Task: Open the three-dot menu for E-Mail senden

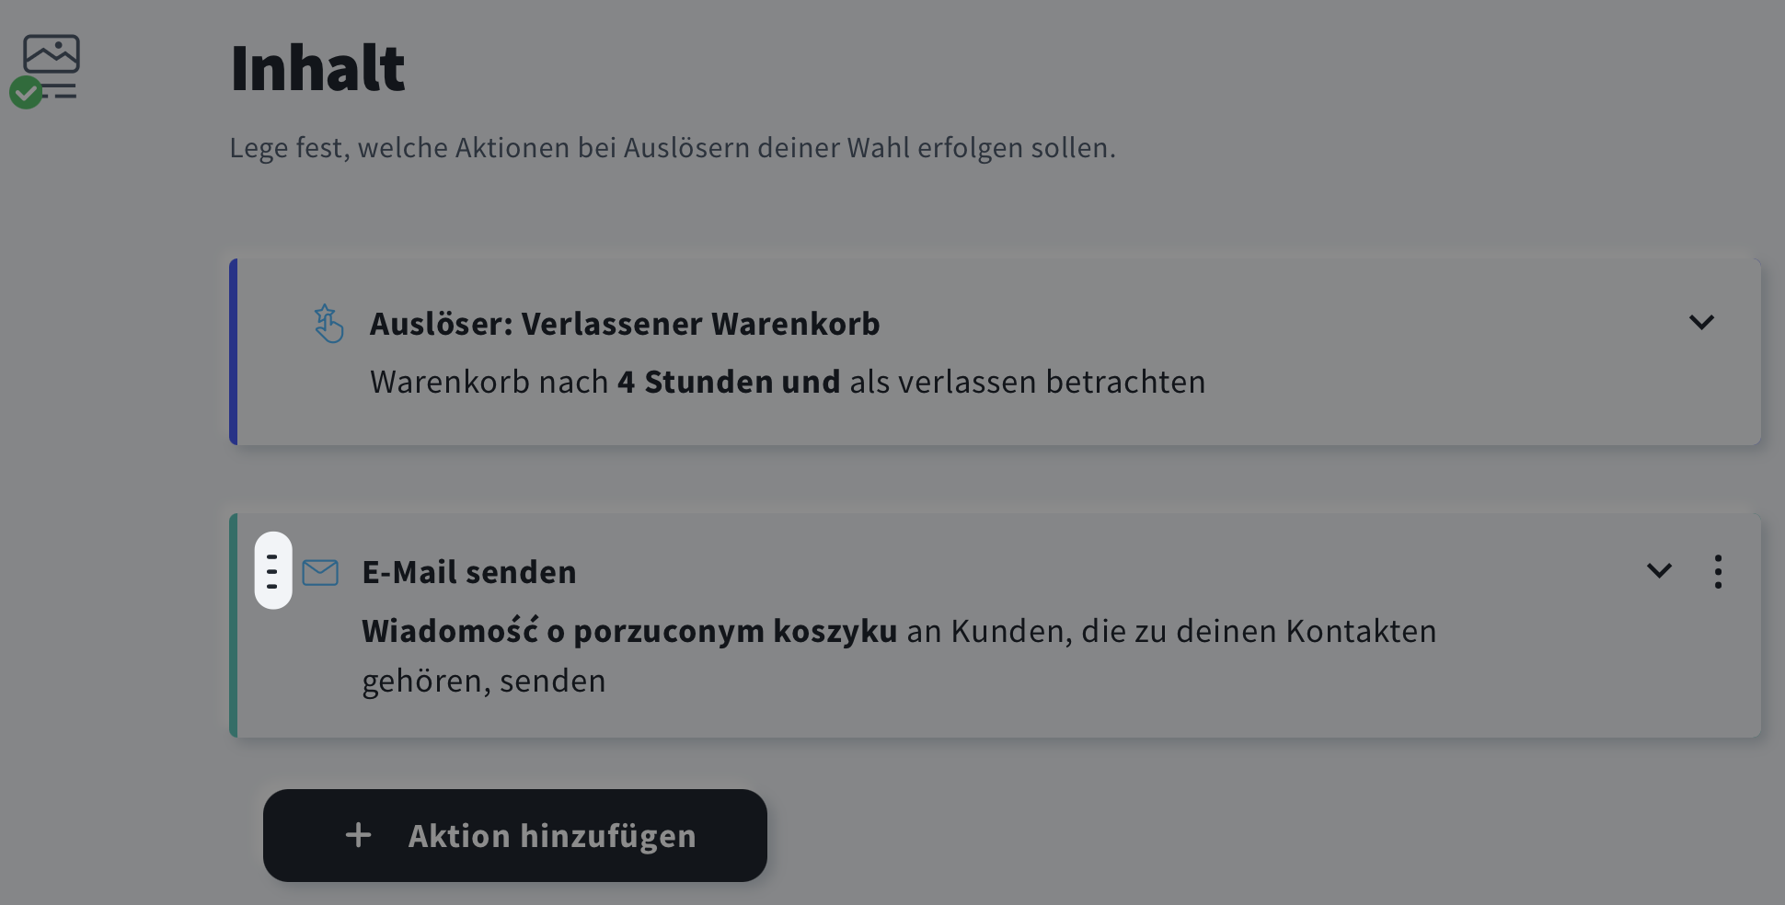Action: [x=1718, y=571]
